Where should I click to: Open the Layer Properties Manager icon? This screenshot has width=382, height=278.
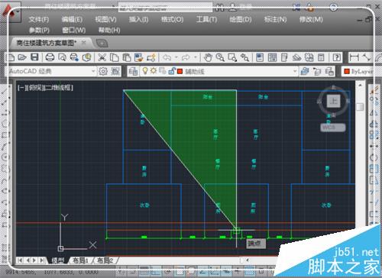coord(133,72)
